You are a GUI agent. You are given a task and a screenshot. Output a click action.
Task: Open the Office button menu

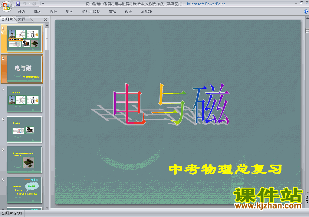[6, 6]
